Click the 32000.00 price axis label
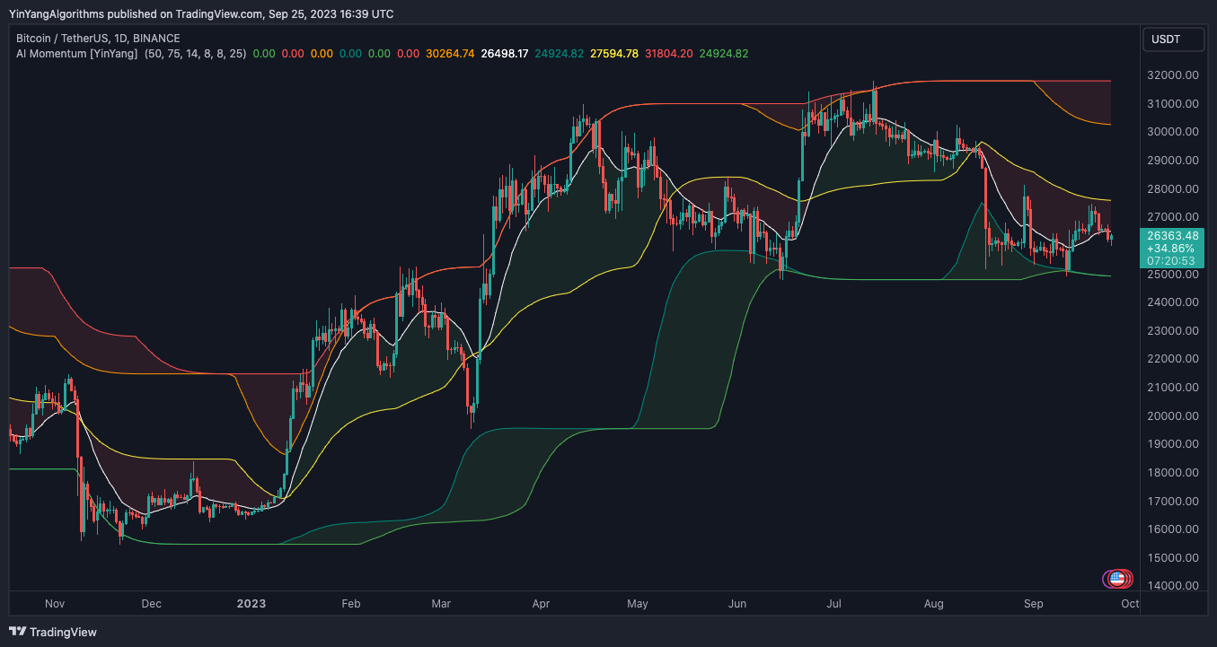 pyautogui.click(x=1173, y=75)
